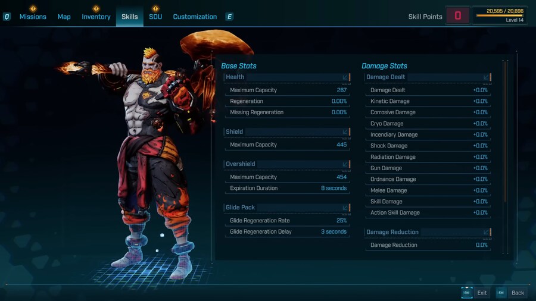Click the alert marker above Missions
Screen dimensions: 536x301
33,8
